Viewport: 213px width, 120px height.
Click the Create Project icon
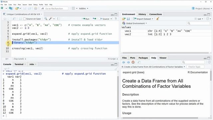point(11,8)
